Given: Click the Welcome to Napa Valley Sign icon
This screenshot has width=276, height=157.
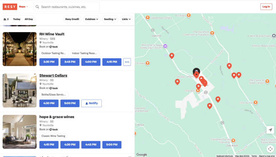Looking at the screenshot, I should pyautogui.click(x=165, y=46).
